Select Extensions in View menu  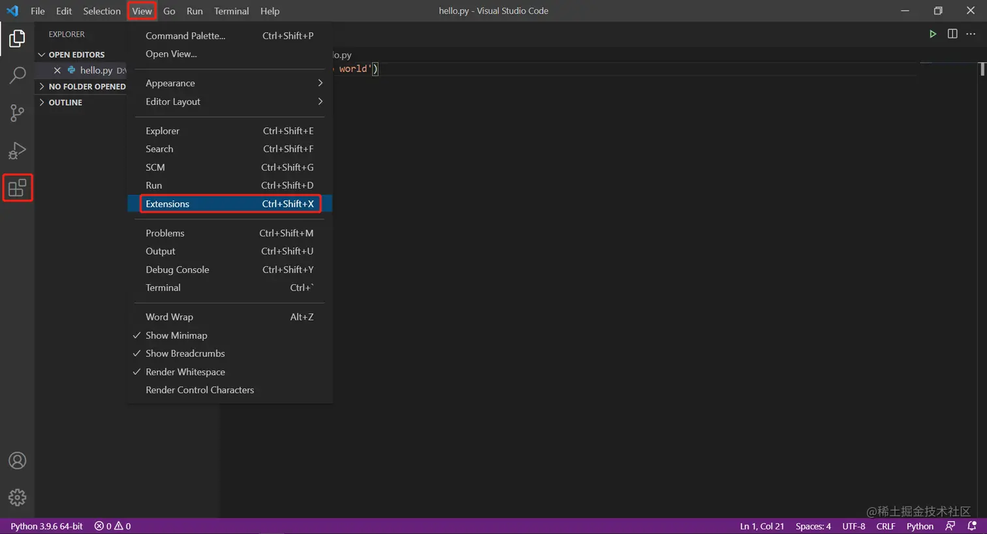pyautogui.click(x=230, y=204)
